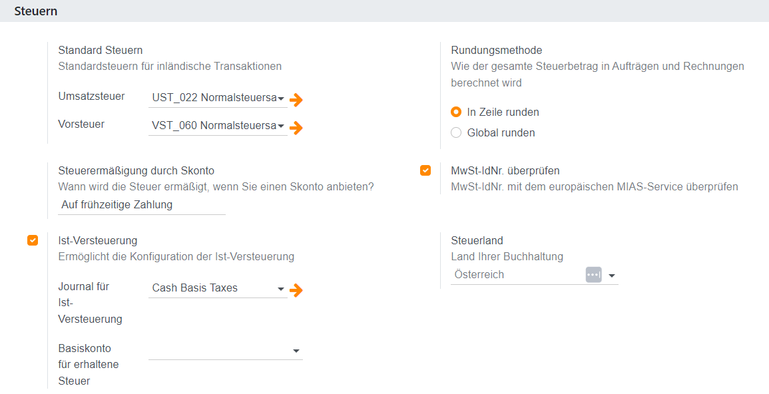Uncheck MwSt-IdNr. überprüfen checkbox

(425, 171)
